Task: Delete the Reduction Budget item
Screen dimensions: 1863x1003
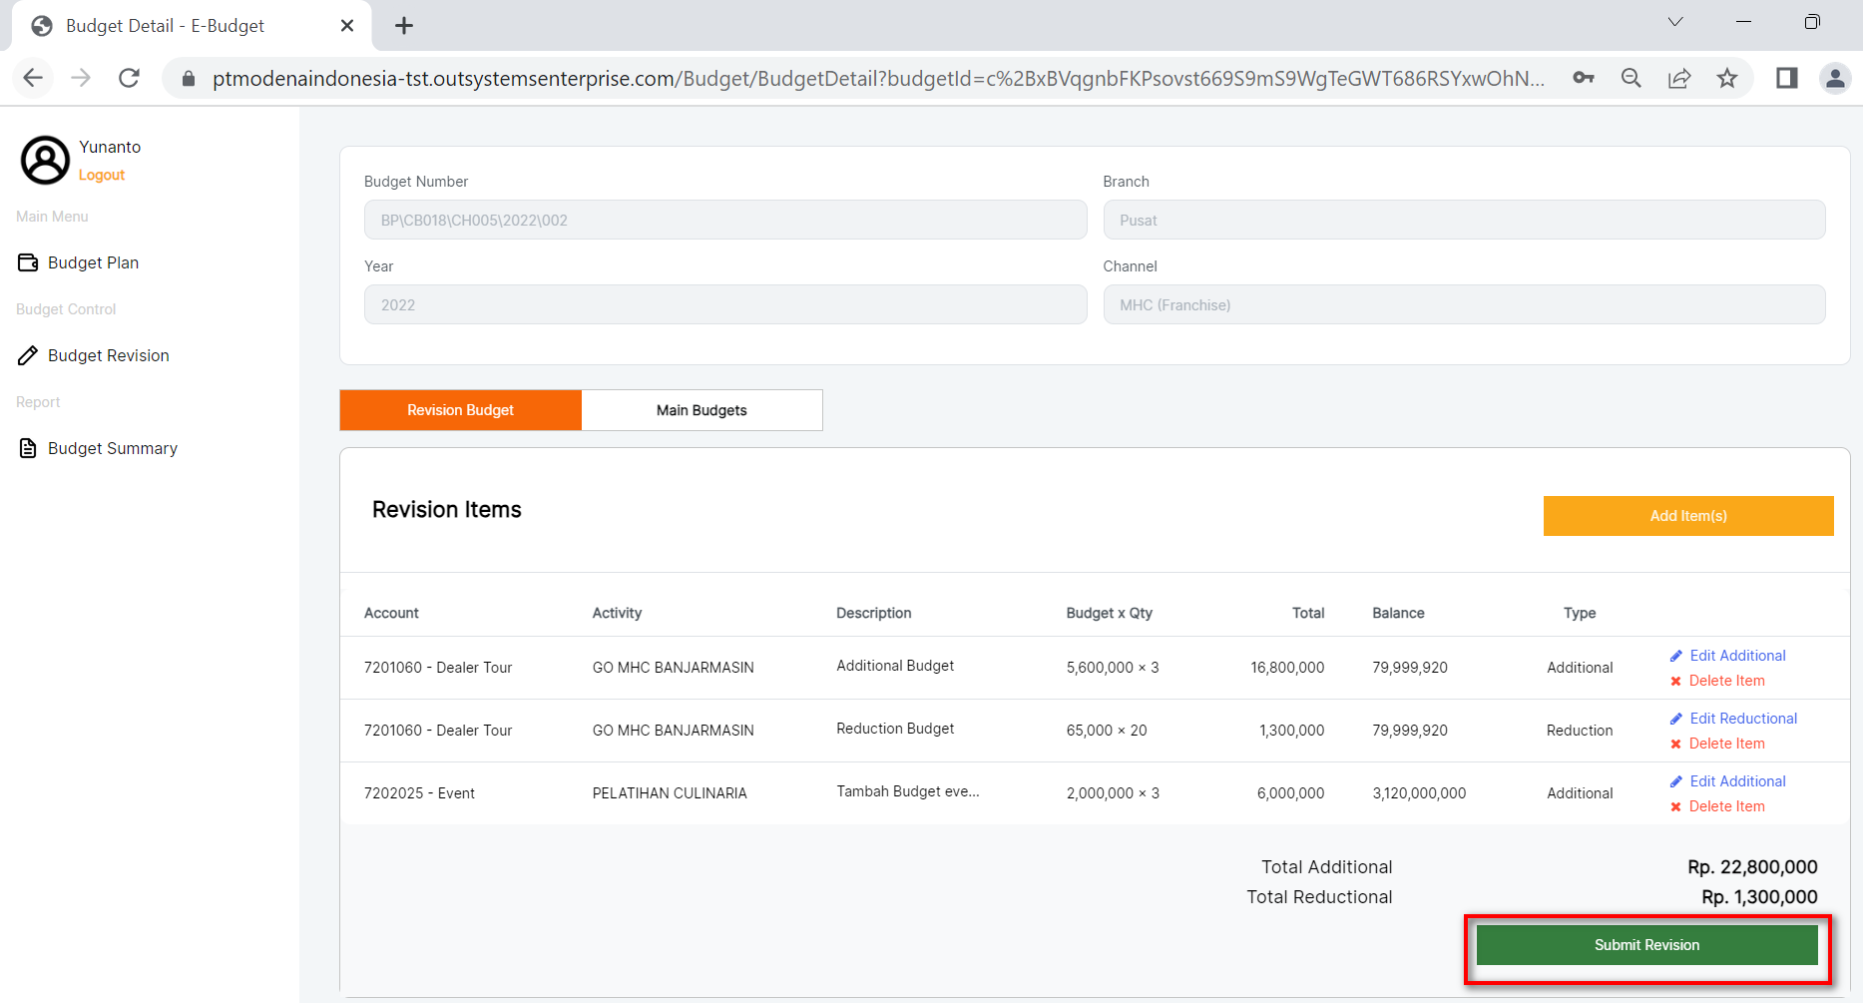Action: 1725,744
